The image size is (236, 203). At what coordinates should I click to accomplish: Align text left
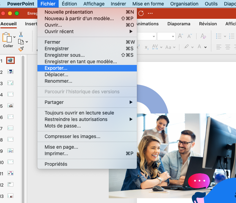pyautogui.click(x=219, y=47)
